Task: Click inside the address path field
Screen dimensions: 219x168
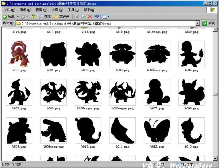Action: tap(105, 23)
